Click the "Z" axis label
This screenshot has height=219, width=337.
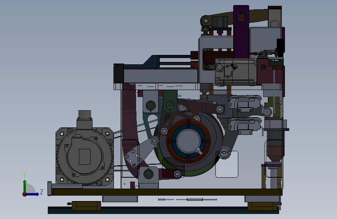(x=42, y=192)
